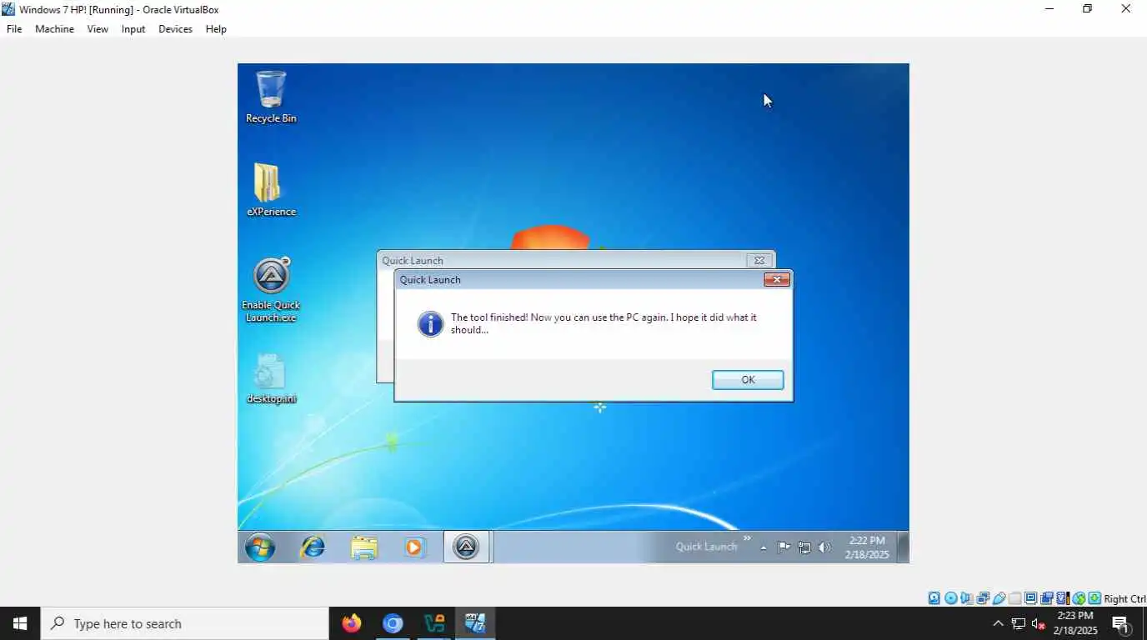
Task: Click the Windows 7 VM taskbar button
Action: tap(475, 623)
